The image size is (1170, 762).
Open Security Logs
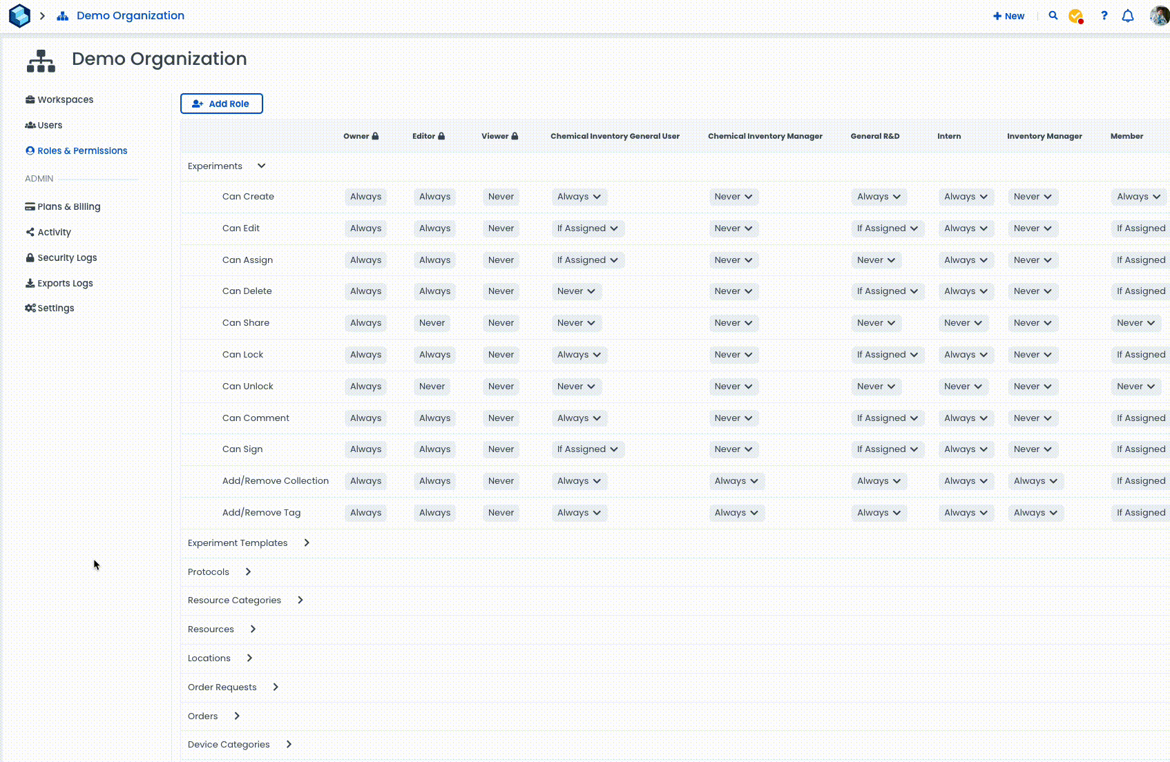[61, 257]
